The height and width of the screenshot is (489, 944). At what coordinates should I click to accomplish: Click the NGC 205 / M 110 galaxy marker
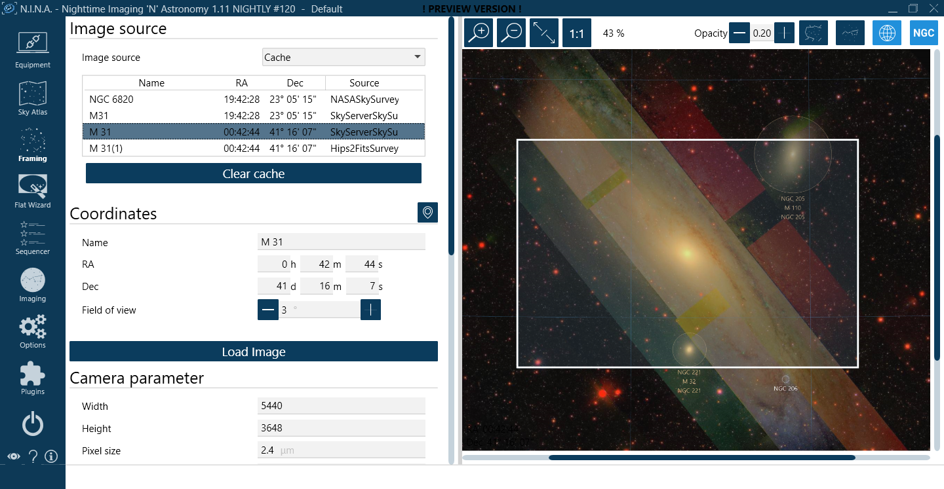[x=793, y=154]
